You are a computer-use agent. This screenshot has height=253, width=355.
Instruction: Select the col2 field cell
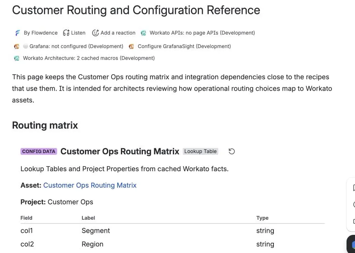tap(27, 244)
